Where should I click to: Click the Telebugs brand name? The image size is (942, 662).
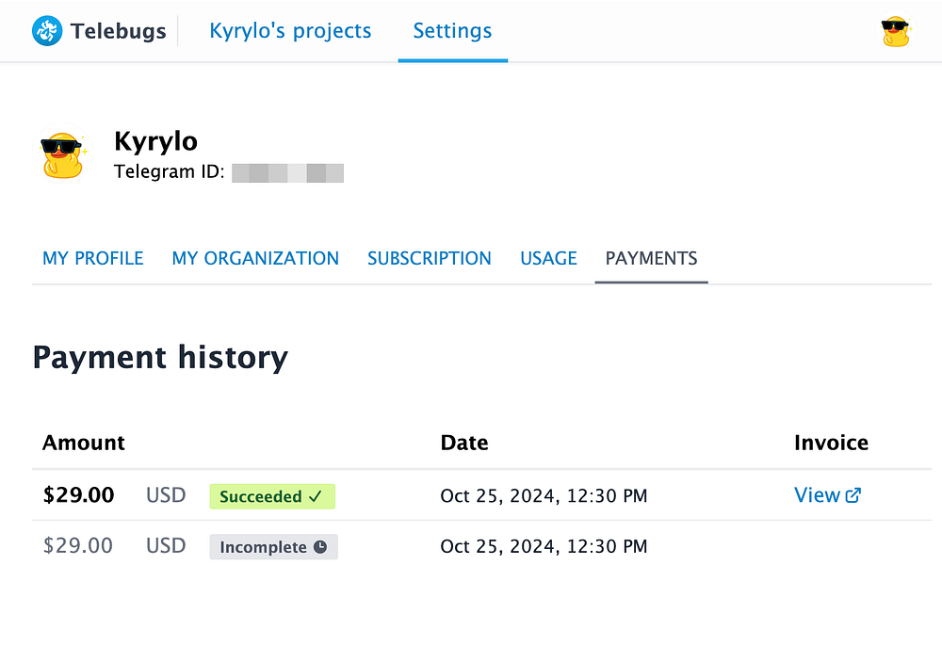(x=118, y=31)
